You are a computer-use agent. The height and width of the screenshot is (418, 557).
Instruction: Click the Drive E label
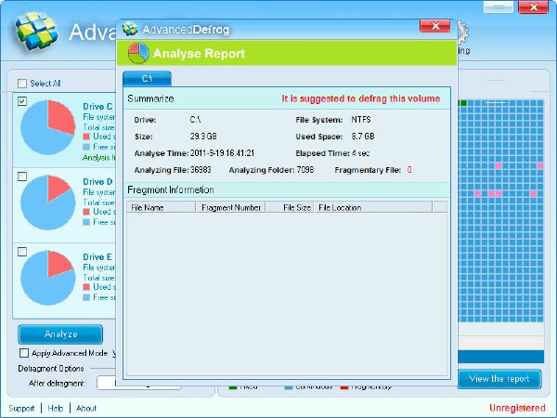[x=97, y=257]
